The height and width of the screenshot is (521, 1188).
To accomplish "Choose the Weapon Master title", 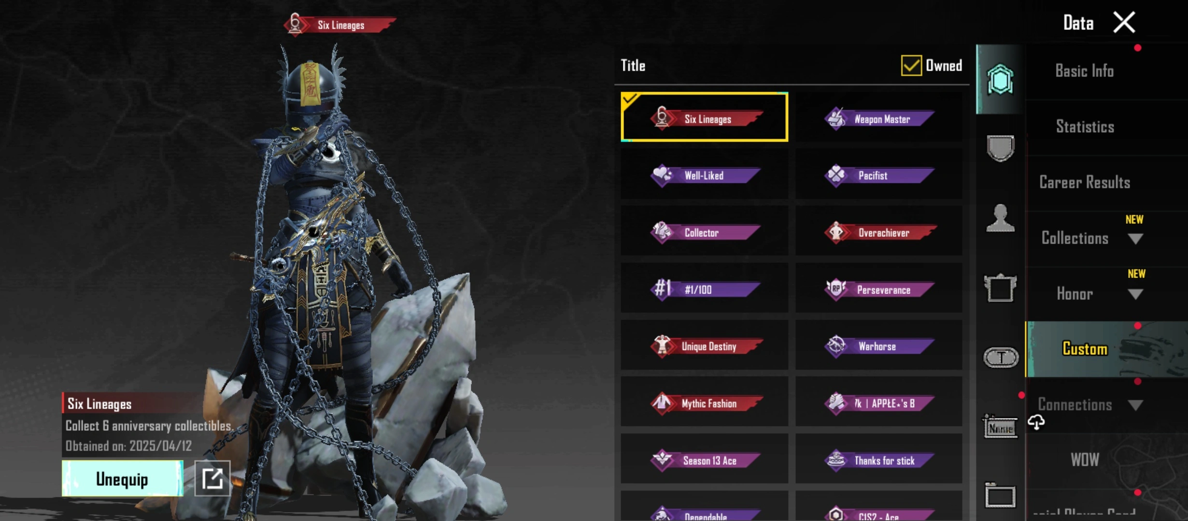I will [879, 118].
